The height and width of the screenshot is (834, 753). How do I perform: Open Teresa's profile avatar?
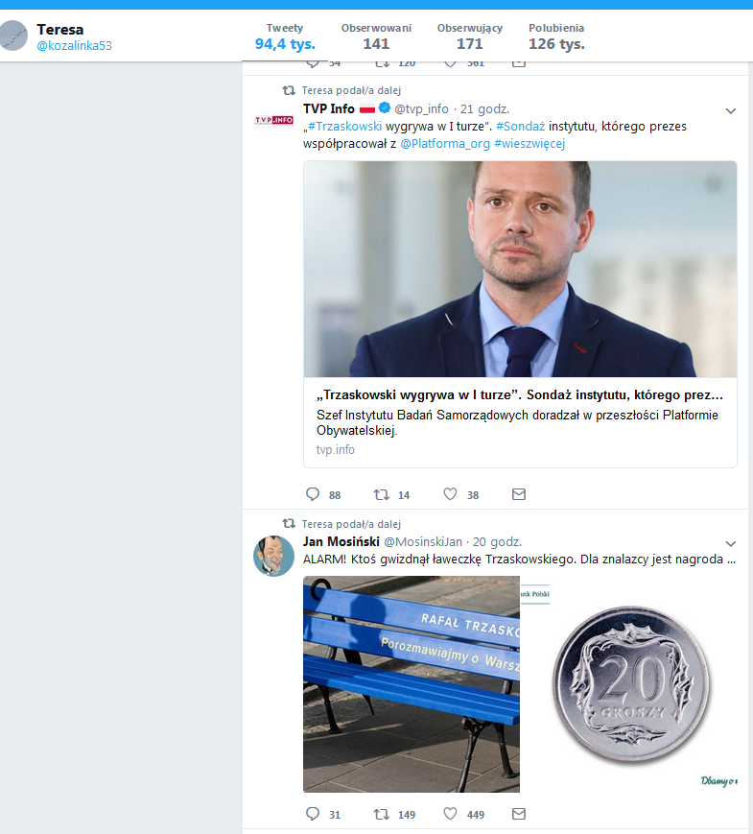point(13,36)
